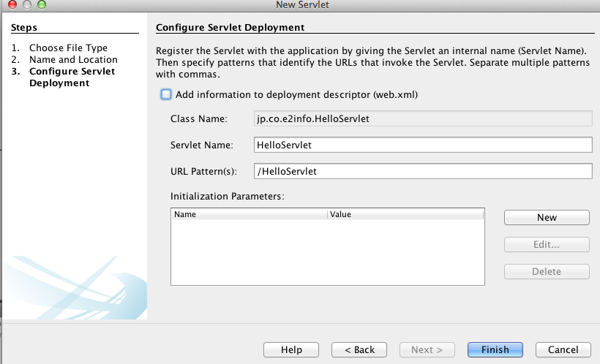The image size is (600, 364).
Task: Click the Next > button
Action: 427,350
